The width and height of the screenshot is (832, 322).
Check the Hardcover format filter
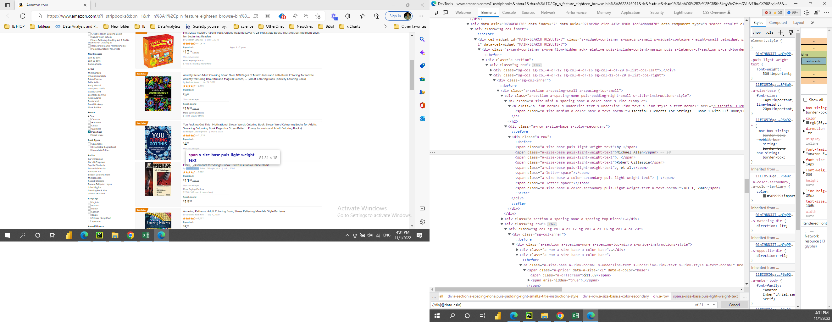pos(89,122)
